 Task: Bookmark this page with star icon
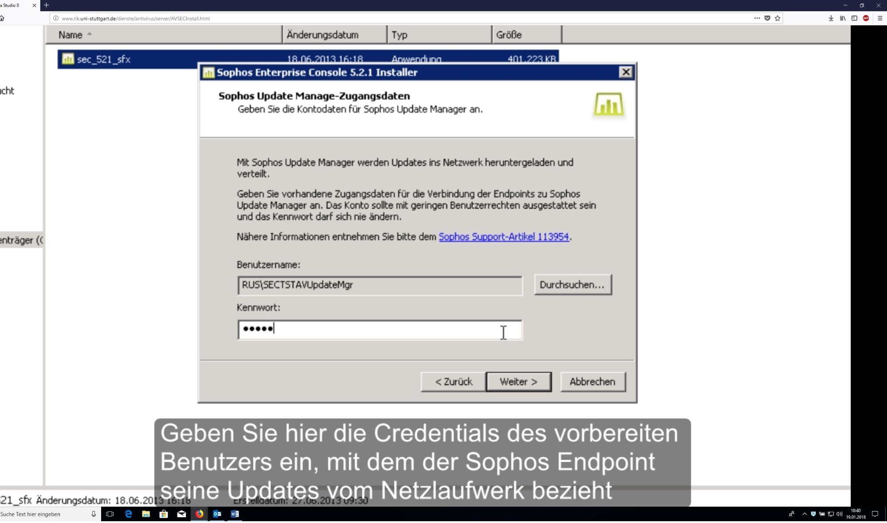tap(777, 18)
